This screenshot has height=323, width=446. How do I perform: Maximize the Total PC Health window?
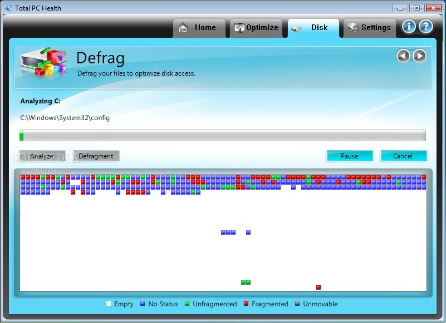tap(416, 8)
